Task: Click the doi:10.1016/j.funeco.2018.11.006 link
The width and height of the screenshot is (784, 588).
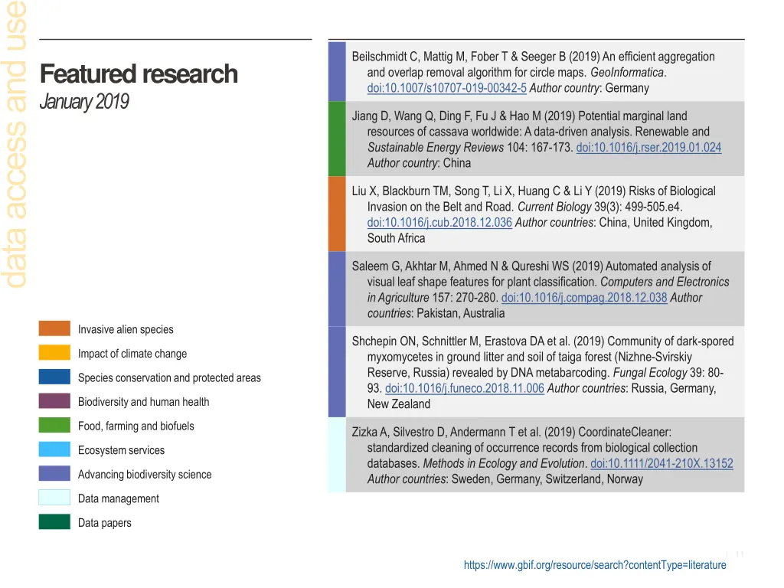Action: tap(465, 388)
